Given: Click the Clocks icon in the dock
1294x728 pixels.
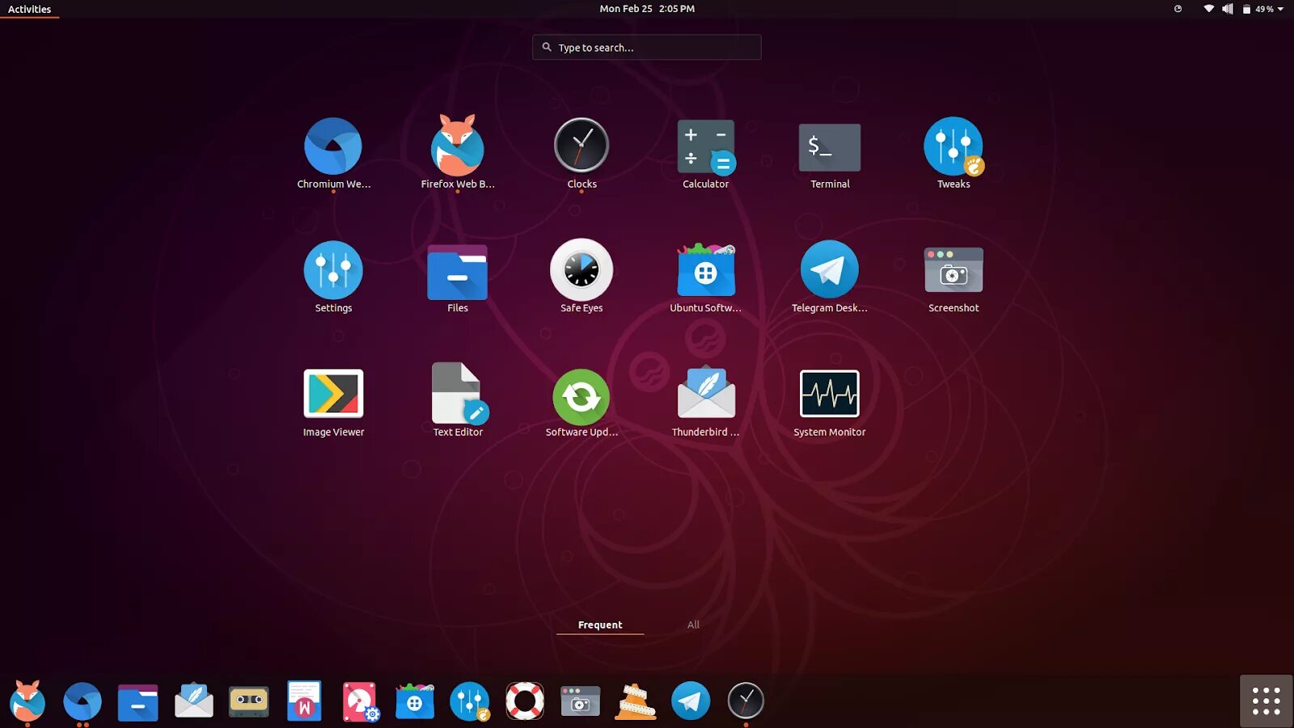Looking at the screenshot, I should coord(746,700).
